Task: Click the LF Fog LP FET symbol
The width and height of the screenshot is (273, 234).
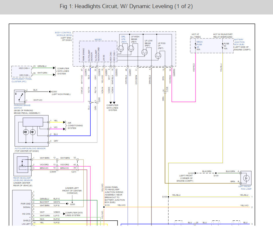Action: tap(158, 56)
